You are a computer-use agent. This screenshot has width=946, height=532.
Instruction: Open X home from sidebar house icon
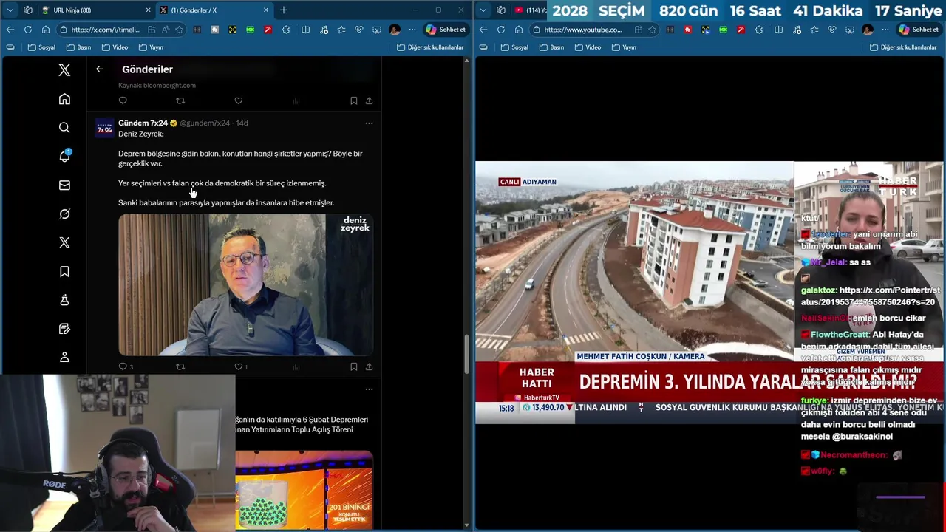pyautogui.click(x=64, y=99)
